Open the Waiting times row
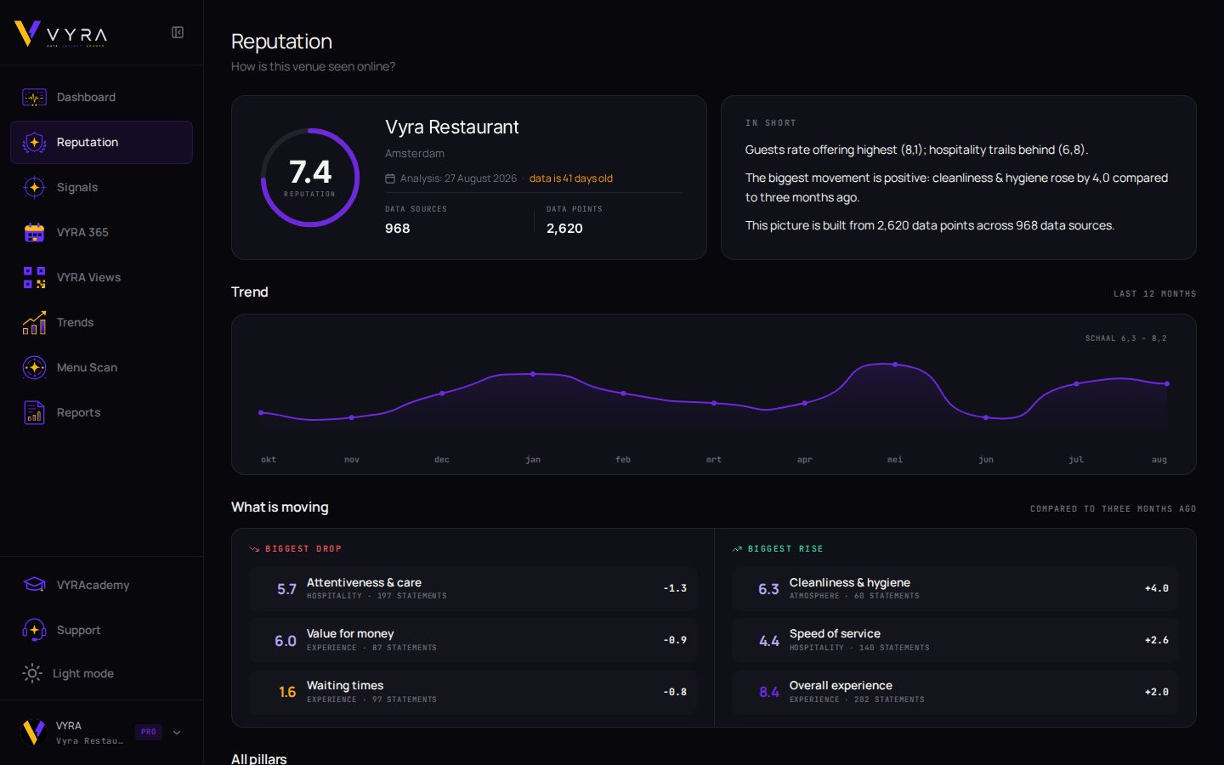 [473, 692]
